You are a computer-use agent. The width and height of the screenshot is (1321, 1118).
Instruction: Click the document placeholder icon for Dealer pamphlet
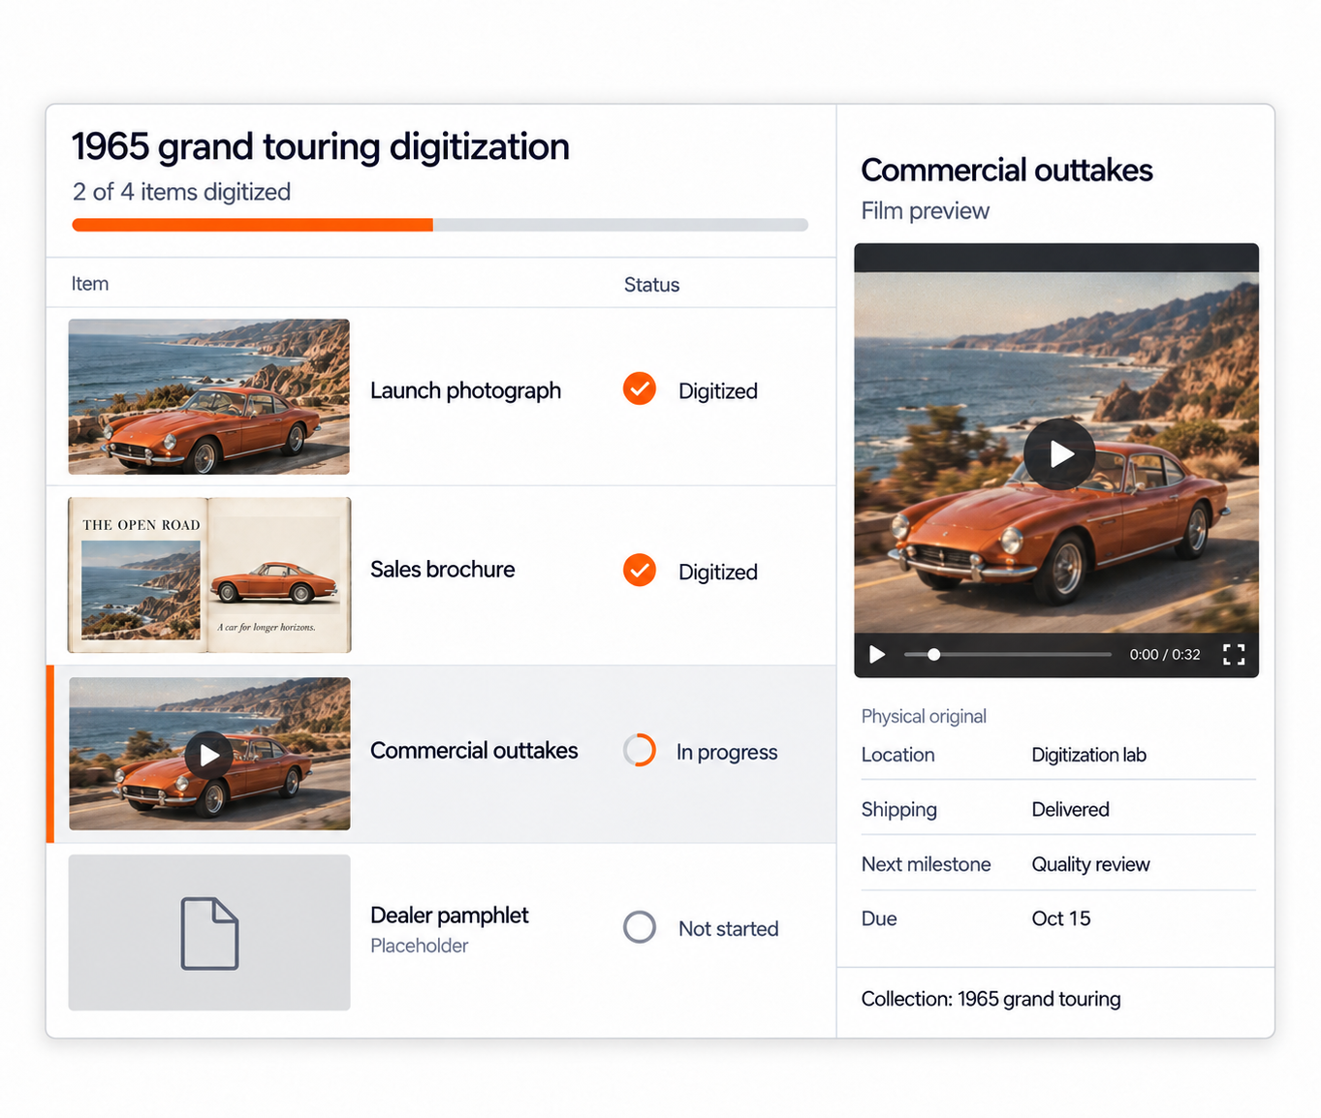pos(209,934)
